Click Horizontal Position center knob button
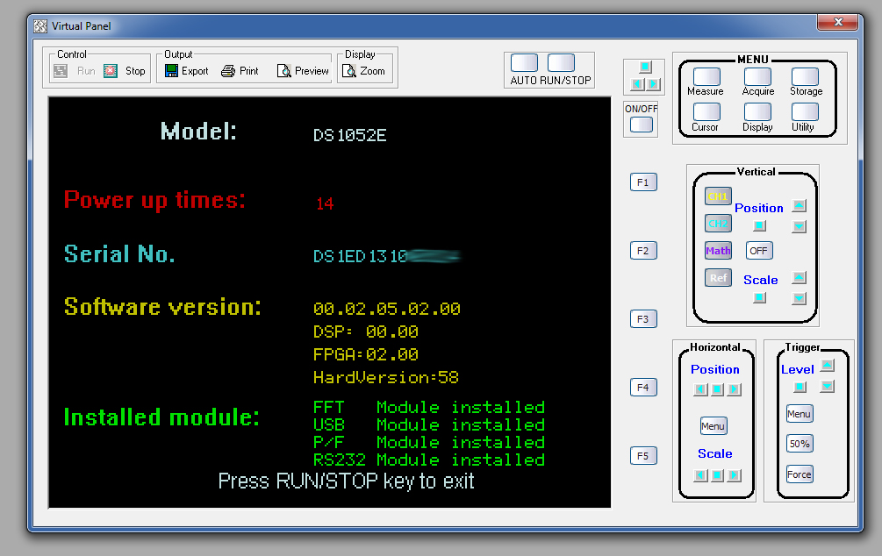The height and width of the screenshot is (556, 882). coord(717,389)
